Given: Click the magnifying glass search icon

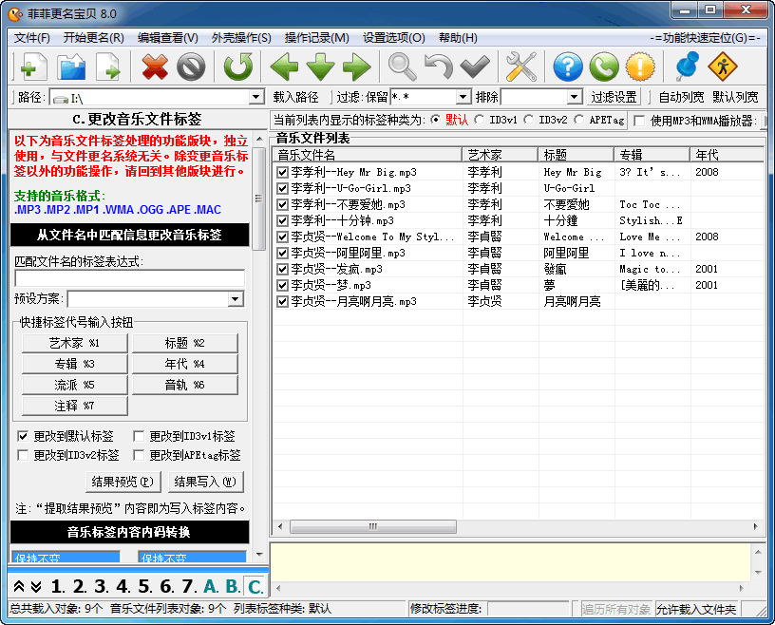Looking at the screenshot, I should coord(402,66).
